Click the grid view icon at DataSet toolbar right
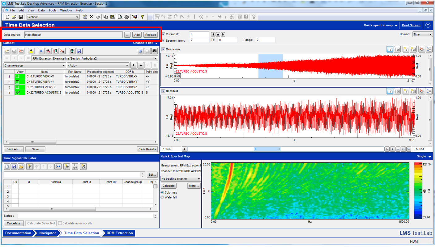436x247 pixels. pyautogui.click(x=154, y=51)
